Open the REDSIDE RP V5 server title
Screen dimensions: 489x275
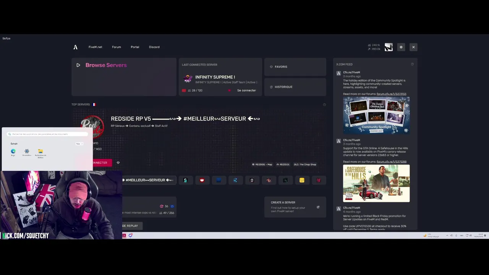185,119
